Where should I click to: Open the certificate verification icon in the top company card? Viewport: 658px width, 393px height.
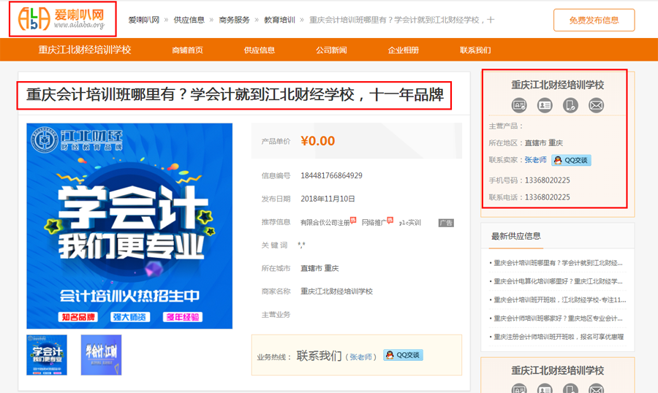tap(519, 105)
